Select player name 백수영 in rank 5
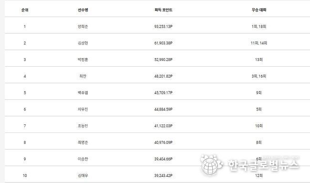 (83, 92)
